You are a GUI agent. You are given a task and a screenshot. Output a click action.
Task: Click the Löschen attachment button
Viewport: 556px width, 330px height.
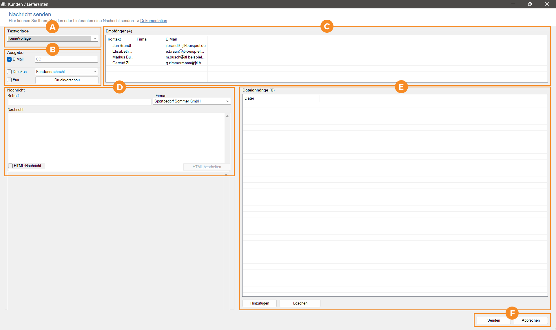tap(300, 303)
